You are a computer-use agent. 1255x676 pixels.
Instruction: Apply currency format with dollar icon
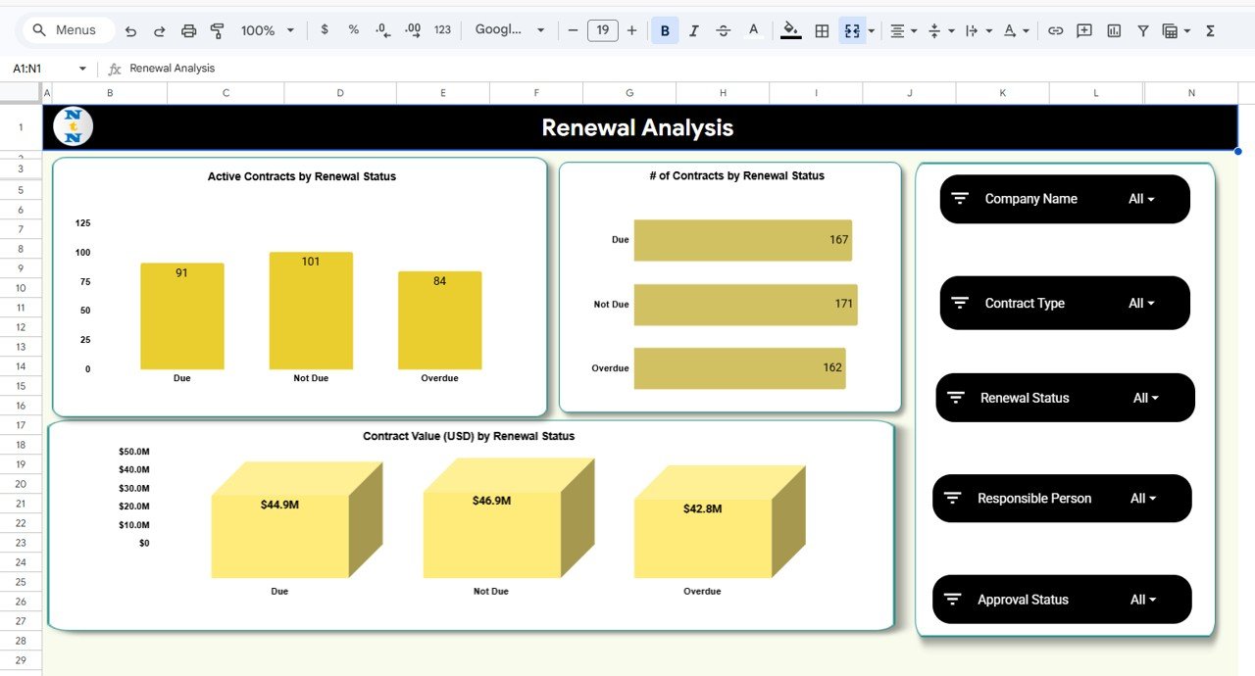click(325, 30)
